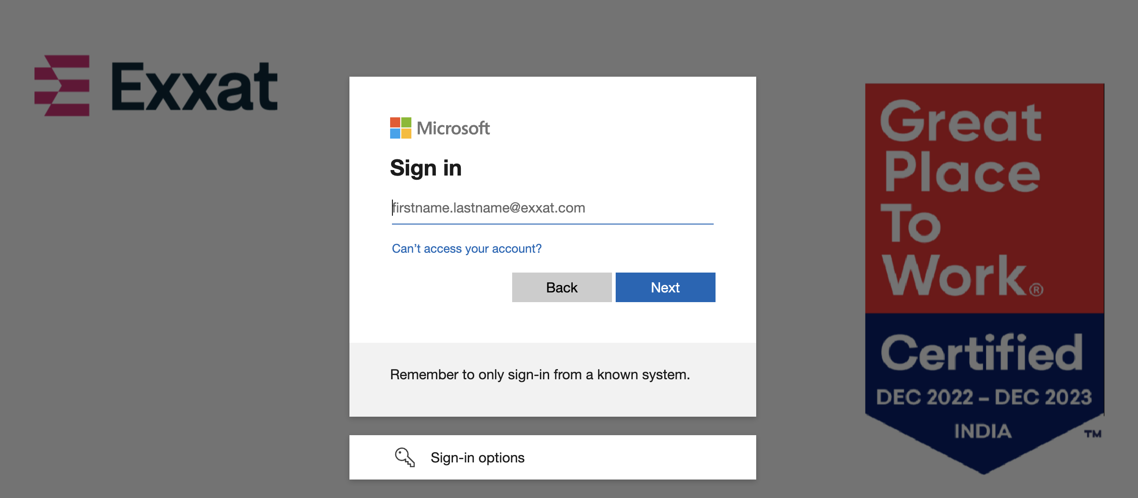
Task: Open the Can't access your account link
Action: tap(466, 249)
